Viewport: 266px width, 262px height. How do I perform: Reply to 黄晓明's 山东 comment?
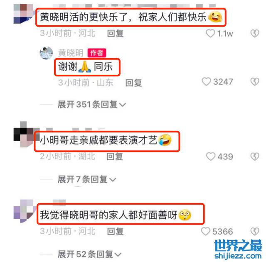[133, 83]
